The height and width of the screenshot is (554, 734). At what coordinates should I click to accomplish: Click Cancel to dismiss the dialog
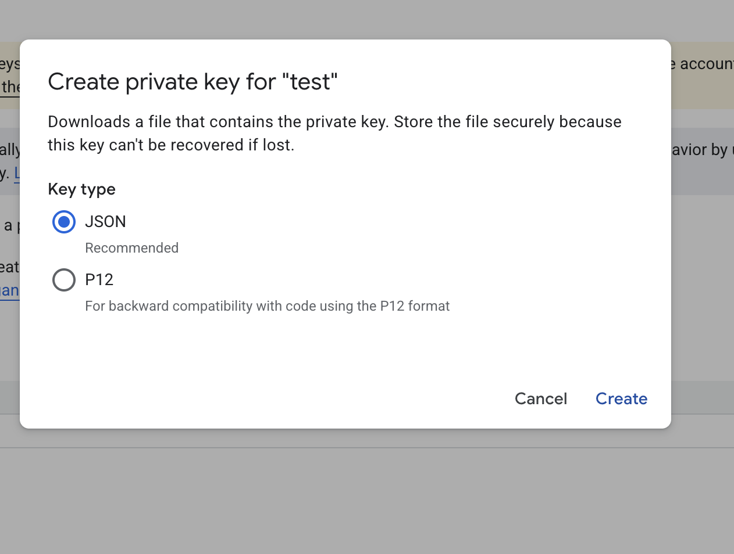point(540,398)
